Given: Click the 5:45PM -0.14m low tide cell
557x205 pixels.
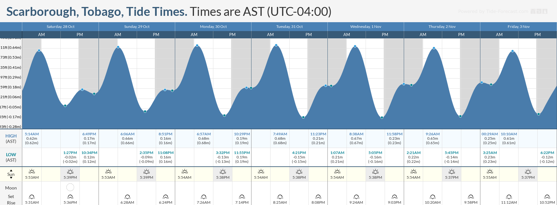Looking at the screenshot, I should [452, 157].
